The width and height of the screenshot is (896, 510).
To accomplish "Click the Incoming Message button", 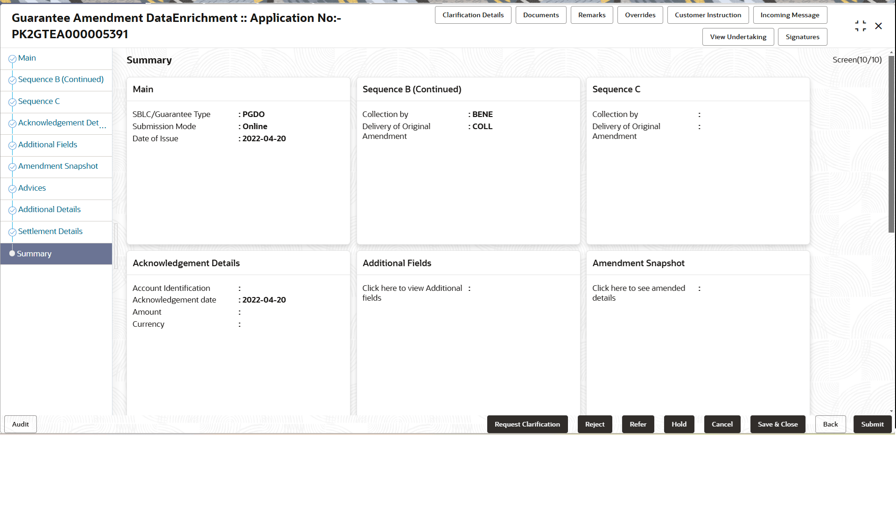I will pos(790,15).
